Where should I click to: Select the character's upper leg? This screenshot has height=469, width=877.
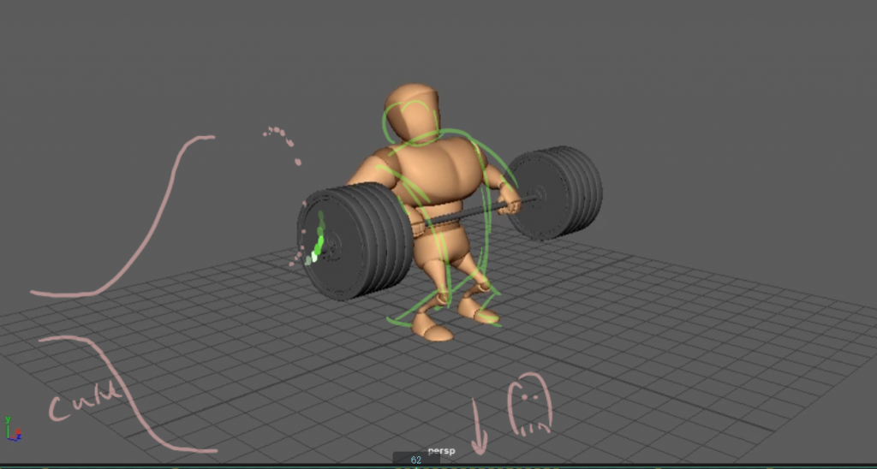click(450, 257)
